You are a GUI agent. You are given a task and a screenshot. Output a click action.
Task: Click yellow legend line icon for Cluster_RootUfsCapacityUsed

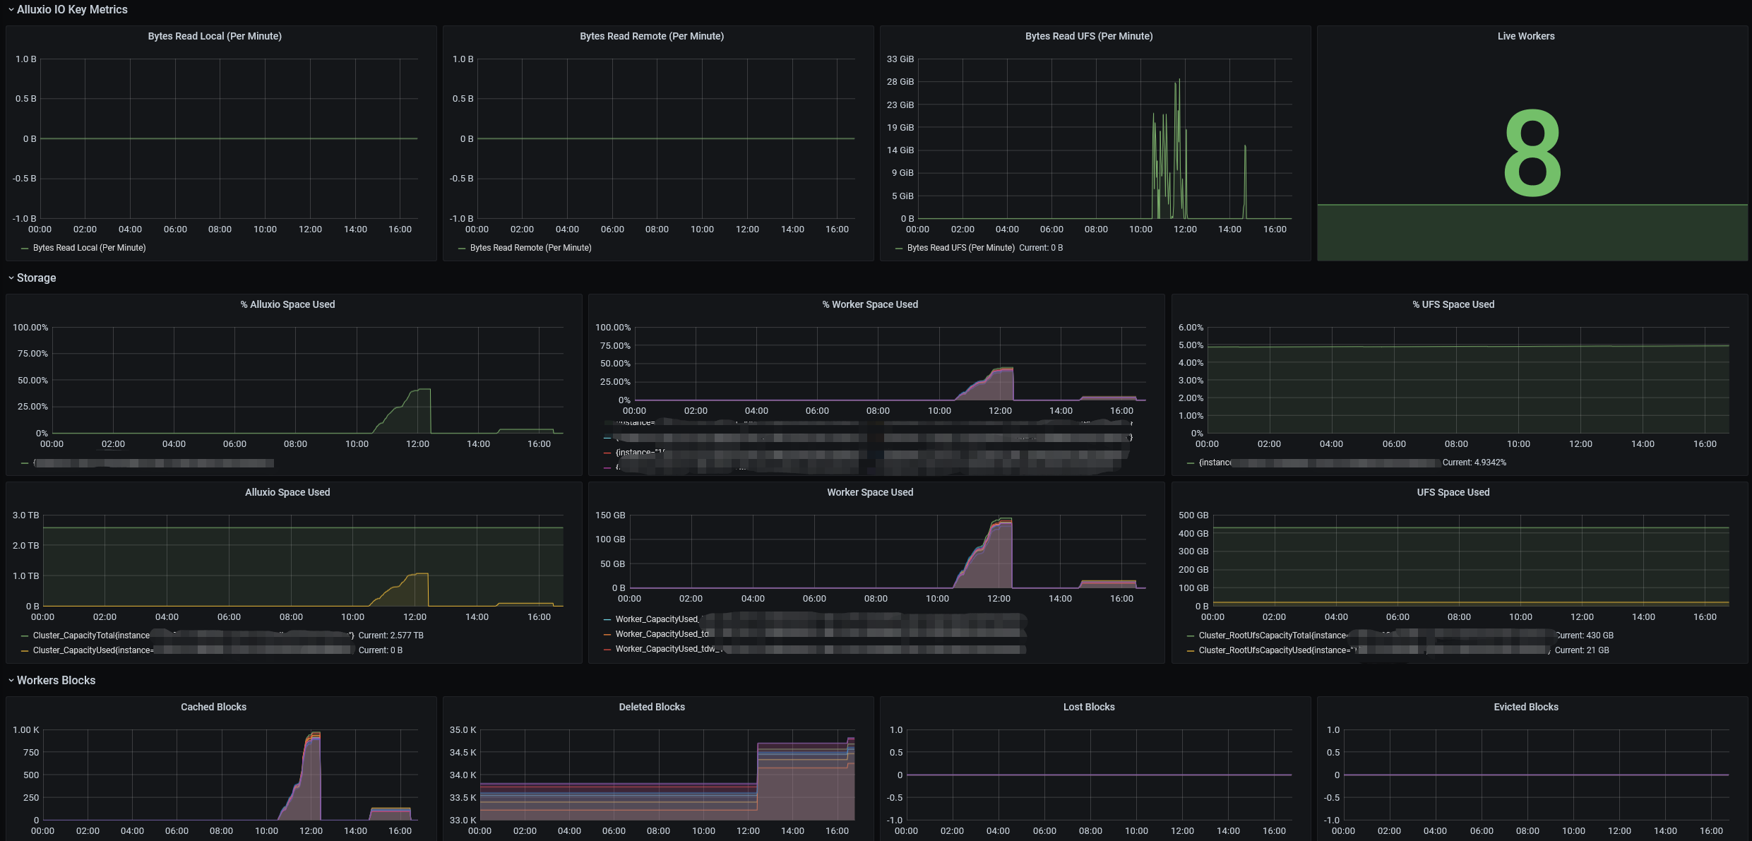point(1191,651)
